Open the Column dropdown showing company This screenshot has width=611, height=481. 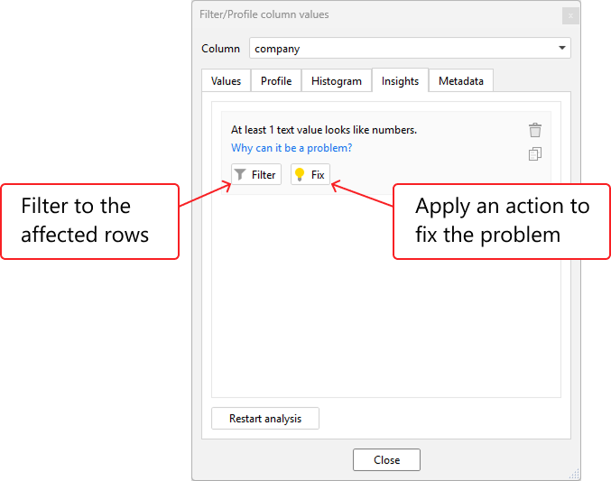click(x=410, y=49)
